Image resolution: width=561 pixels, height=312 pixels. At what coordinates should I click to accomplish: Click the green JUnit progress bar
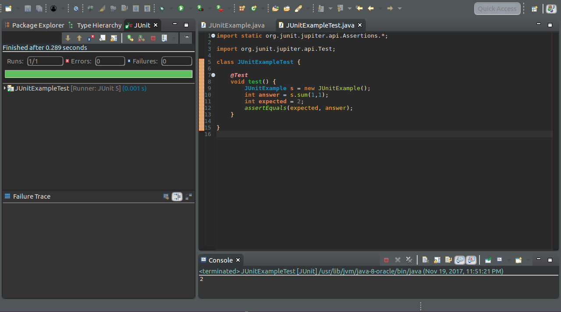(99, 74)
